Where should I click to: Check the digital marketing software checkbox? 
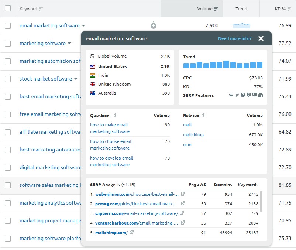tap(8, 168)
